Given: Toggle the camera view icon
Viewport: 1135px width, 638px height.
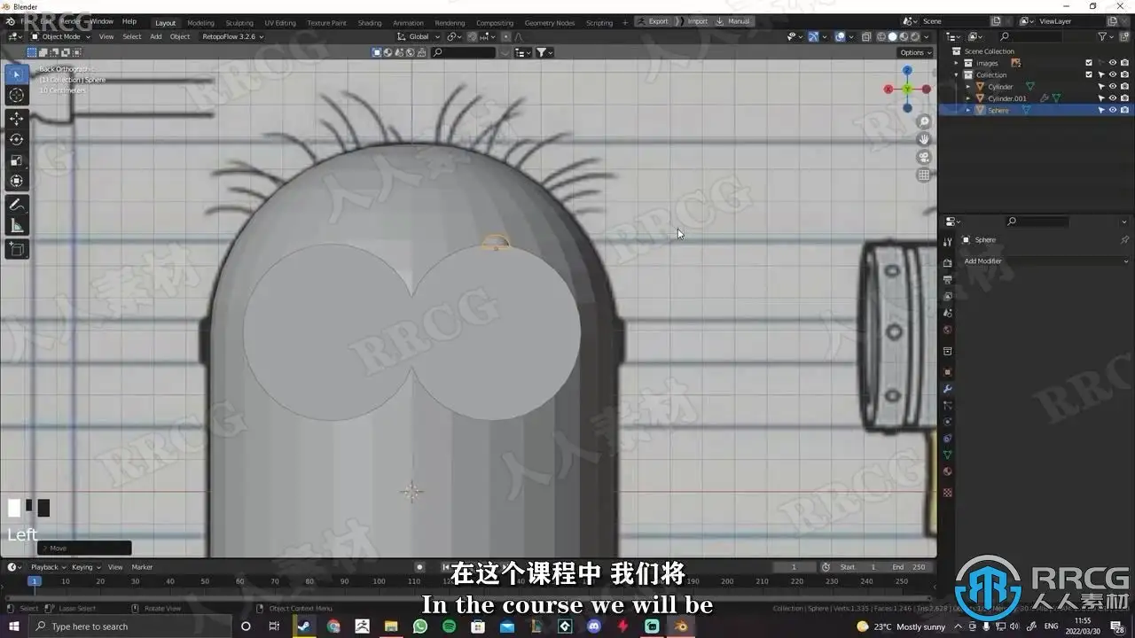Looking at the screenshot, I should point(924,157).
